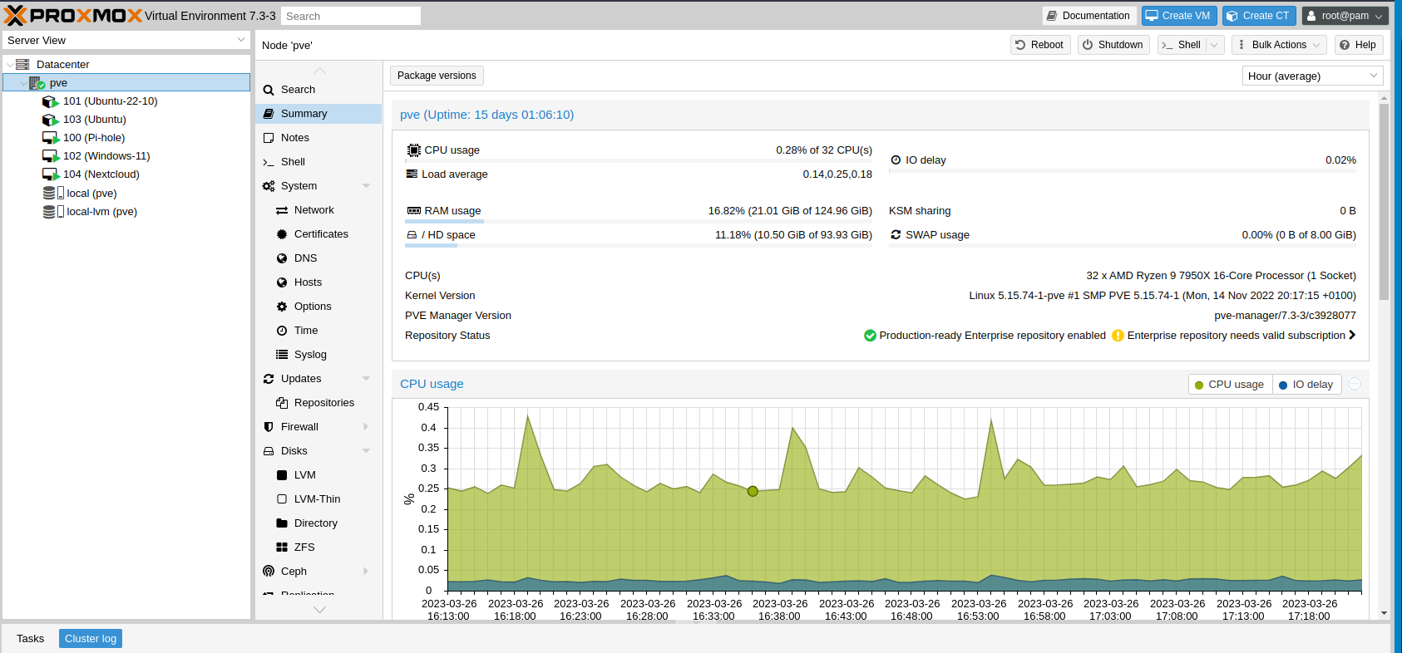
Task: Click the repository warning icon
Action: (1118, 336)
